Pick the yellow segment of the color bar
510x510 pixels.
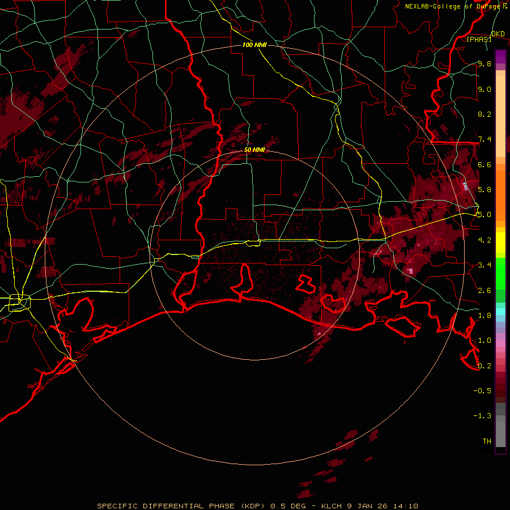[x=500, y=243]
